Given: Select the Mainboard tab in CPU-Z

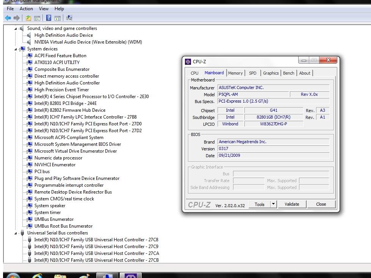Looking at the screenshot, I should tap(214, 73).
